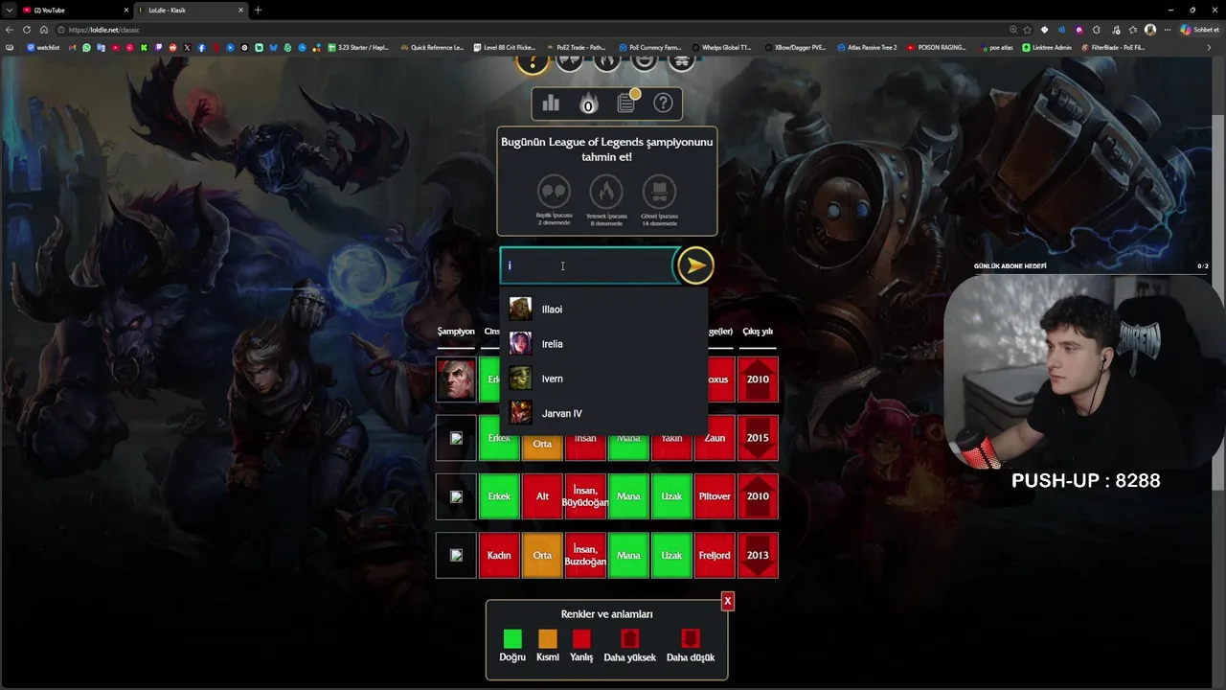
Task: Click the Daha yüksek arrow legend icon
Action: click(629, 638)
